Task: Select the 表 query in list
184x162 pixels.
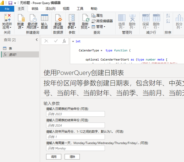Action: tap(20, 48)
